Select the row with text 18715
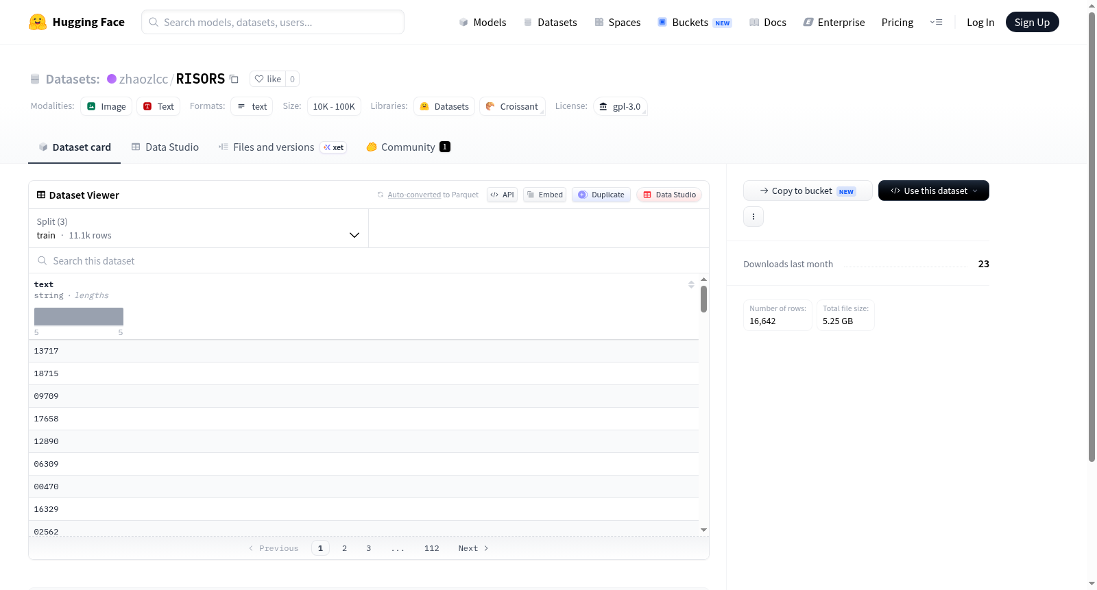Image resolution: width=1097 pixels, height=590 pixels. point(363,373)
